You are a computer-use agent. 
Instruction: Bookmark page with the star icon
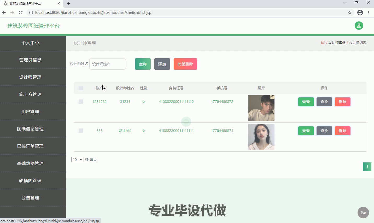point(350,13)
